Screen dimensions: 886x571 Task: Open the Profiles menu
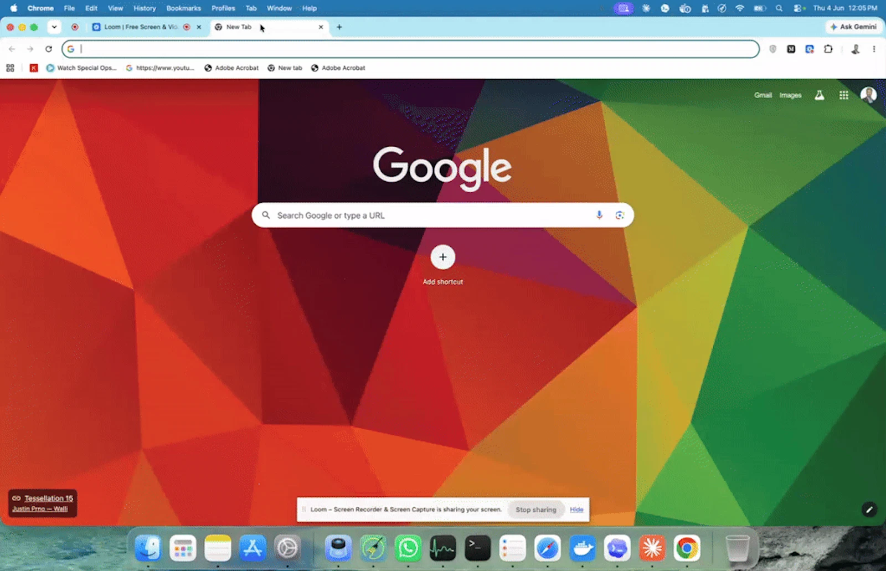point(223,8)
